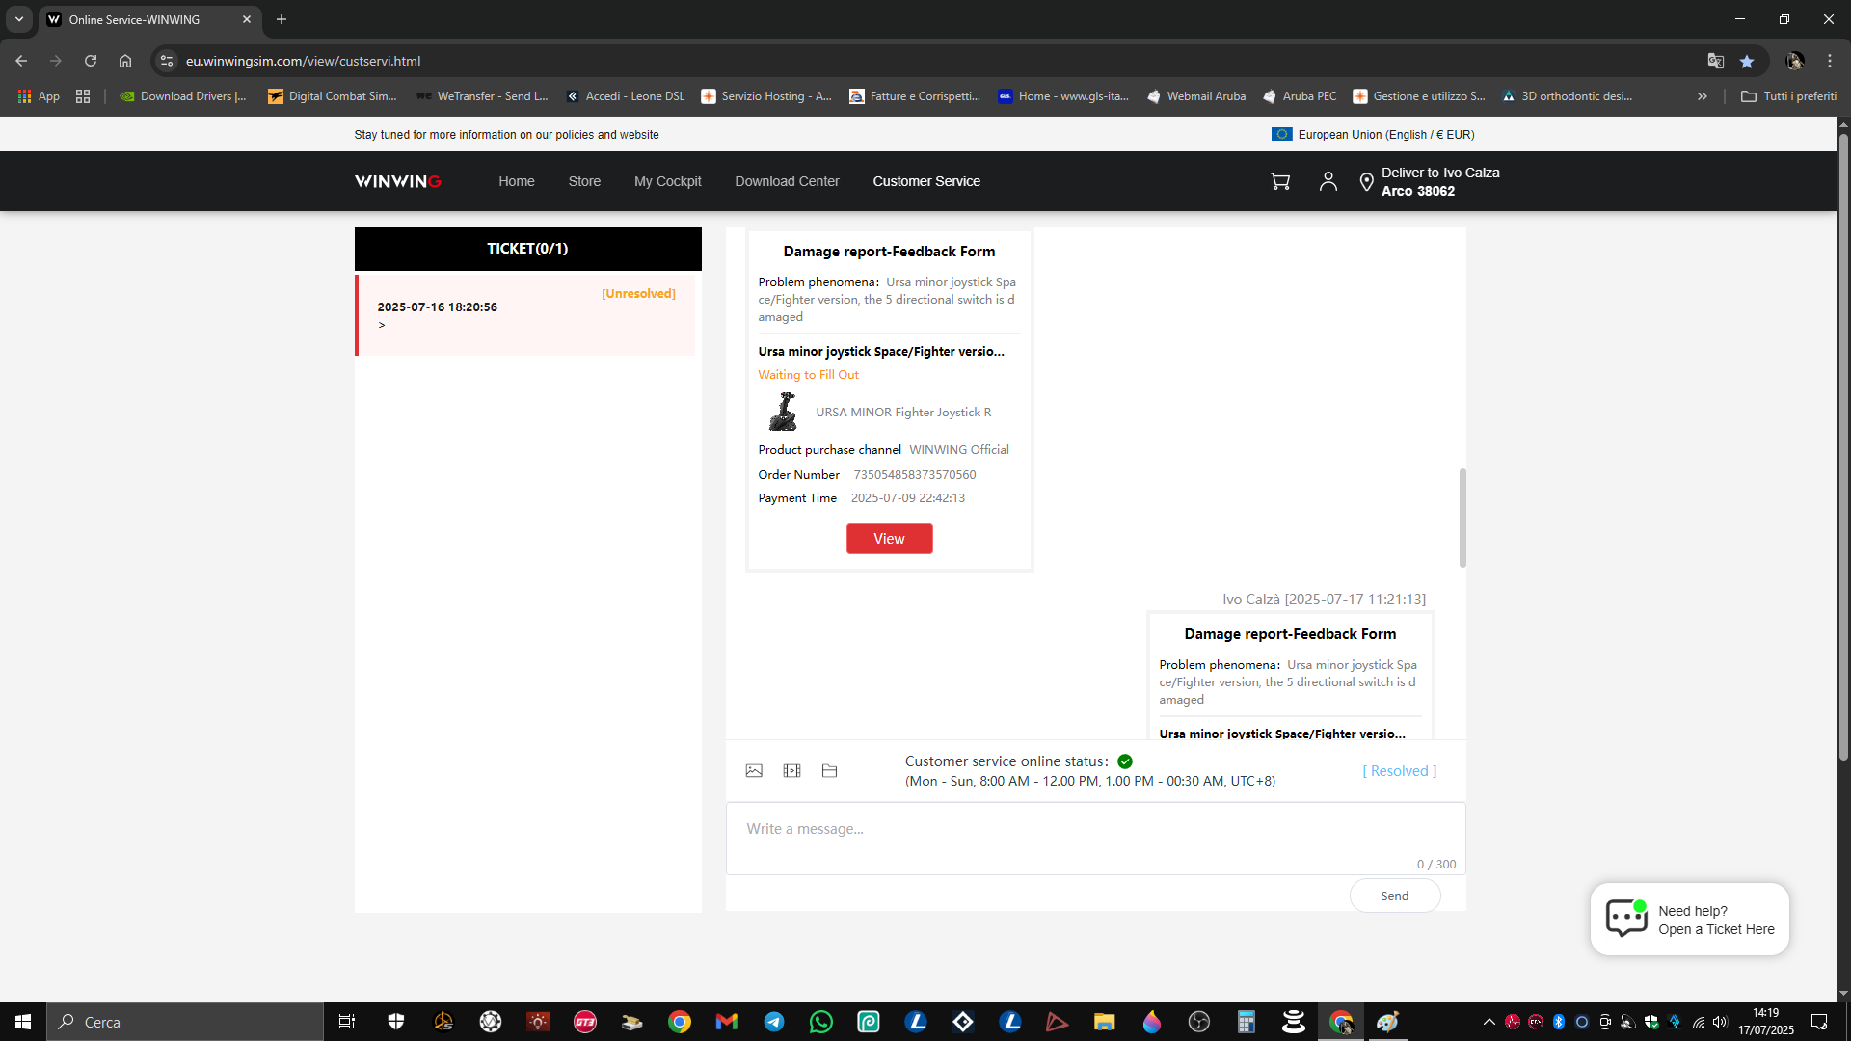
Task: Open the shopping cart icon
Action: [x=1280, y=181]
